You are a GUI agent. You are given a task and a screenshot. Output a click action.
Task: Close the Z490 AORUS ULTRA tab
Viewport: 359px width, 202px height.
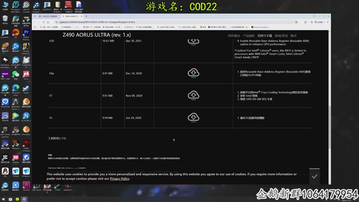pyautogui.click(x=81, y=17)
